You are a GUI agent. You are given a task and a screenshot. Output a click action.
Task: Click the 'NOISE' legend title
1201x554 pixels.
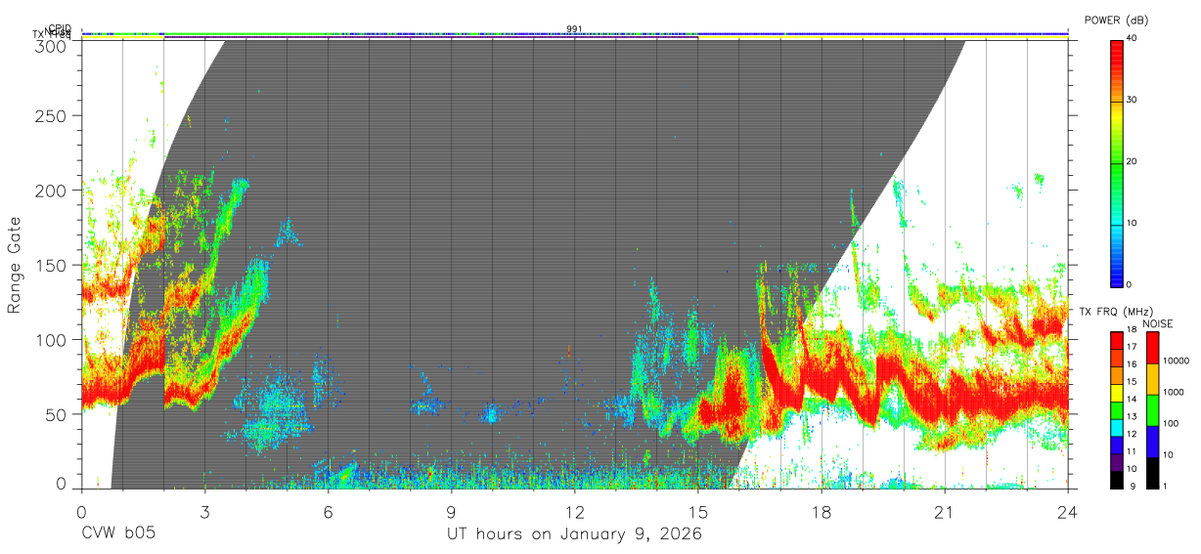[1157, 323]
